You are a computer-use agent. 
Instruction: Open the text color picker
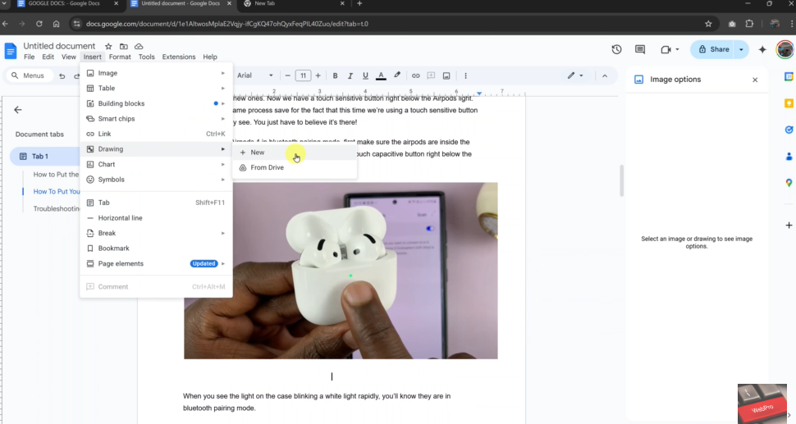pyautogui.click(x=381, y=75)
